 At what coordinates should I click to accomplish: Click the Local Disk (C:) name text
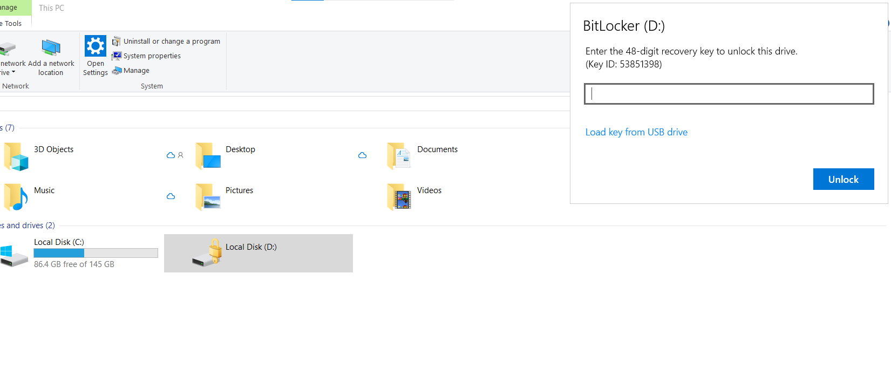59,242
